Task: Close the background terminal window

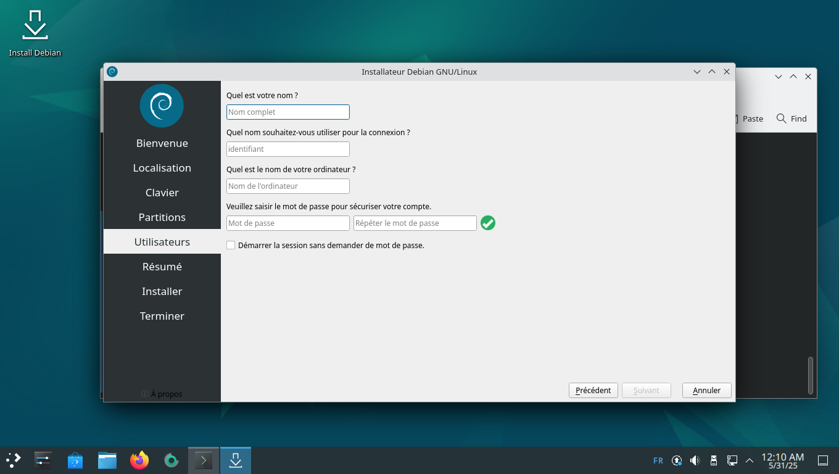Action: (808, 77)
